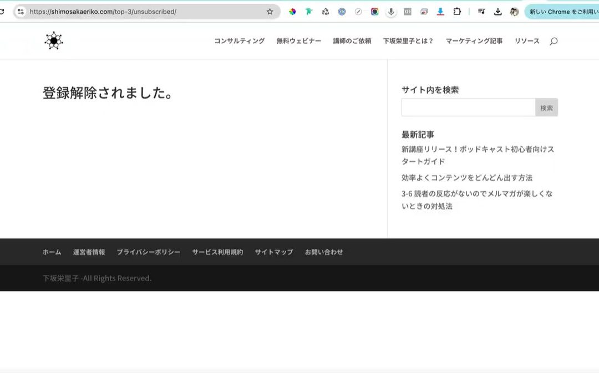
Task: Click the Chrome profile avatar picture
Action: coord(514,11)
